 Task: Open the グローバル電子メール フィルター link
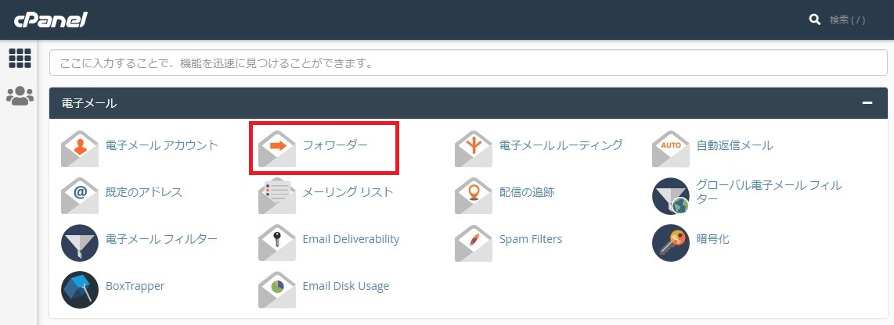pyautogui.click(x=769, y=192)
